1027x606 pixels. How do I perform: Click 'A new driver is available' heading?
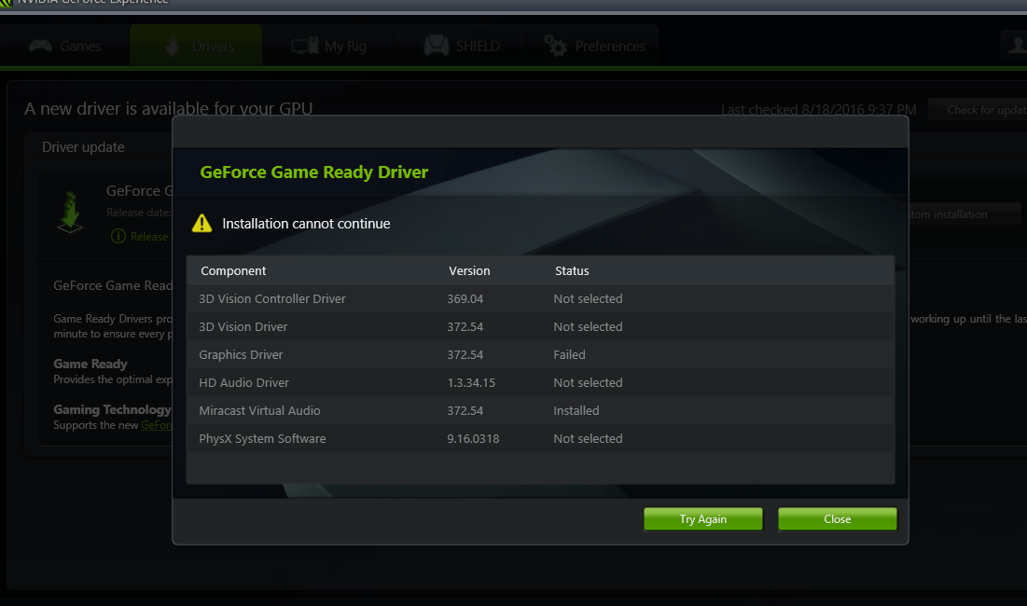coord(168,109)
